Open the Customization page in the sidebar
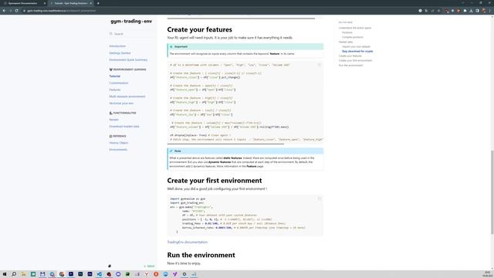Viewport: 494px width, 278px height. point(118,83)
